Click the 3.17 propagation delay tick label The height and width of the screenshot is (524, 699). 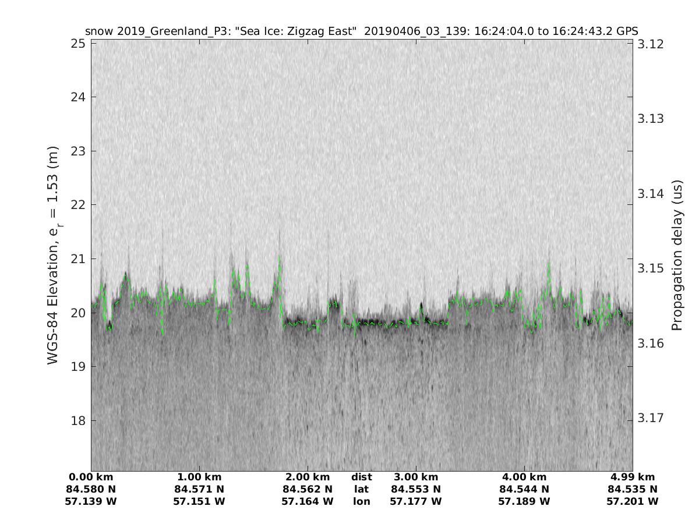click(x=648, y=418)
